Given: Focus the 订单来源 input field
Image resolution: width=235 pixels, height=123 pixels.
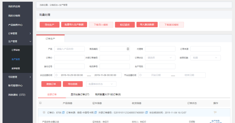Looking at the screenshot, I should (206, 49).
